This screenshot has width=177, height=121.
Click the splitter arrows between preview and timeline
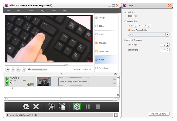pos(62,74)
